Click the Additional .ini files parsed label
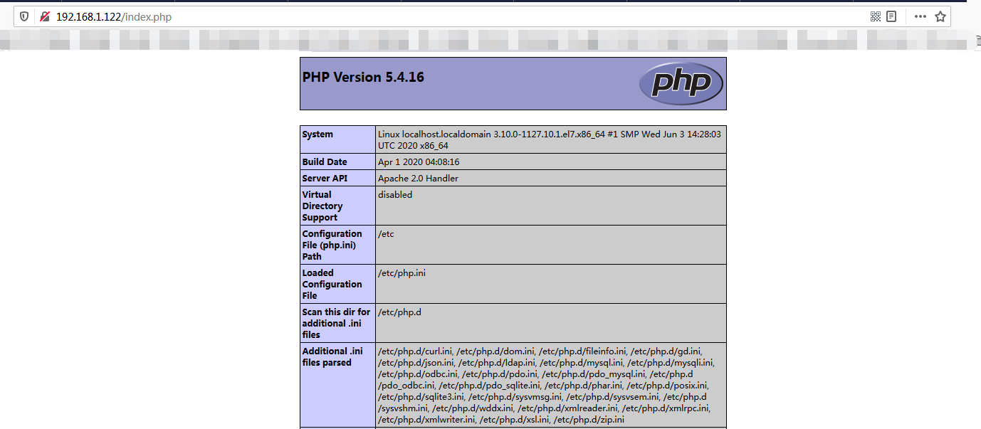 (332, 356)
